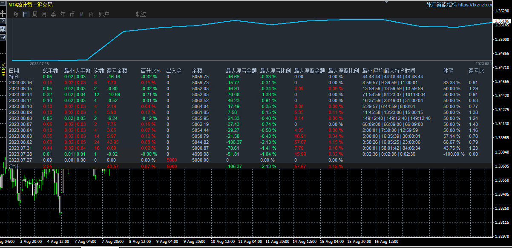
Task: Click the MT4统计每一笔交易 panel title
Action: [31, 5]
